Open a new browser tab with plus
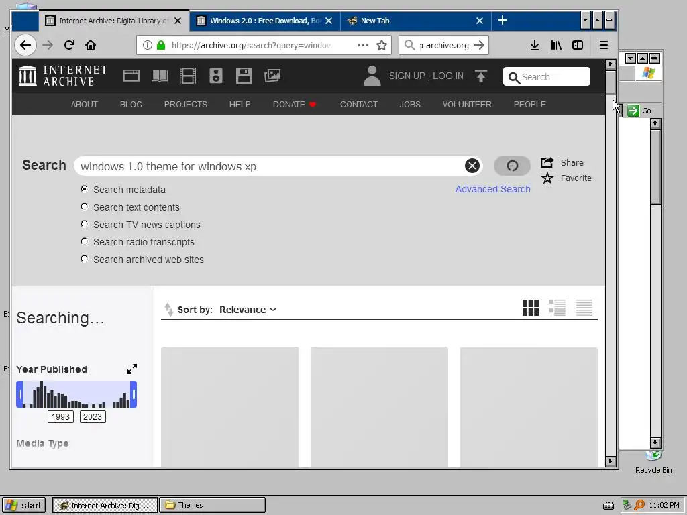Viewport: 687px width, 515px height. click(x=503, y=20)
